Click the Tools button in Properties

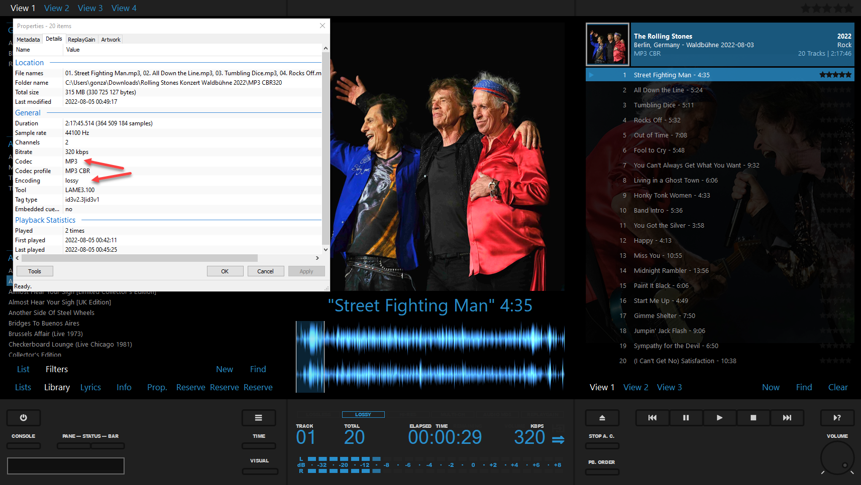[x=35, y=271]
